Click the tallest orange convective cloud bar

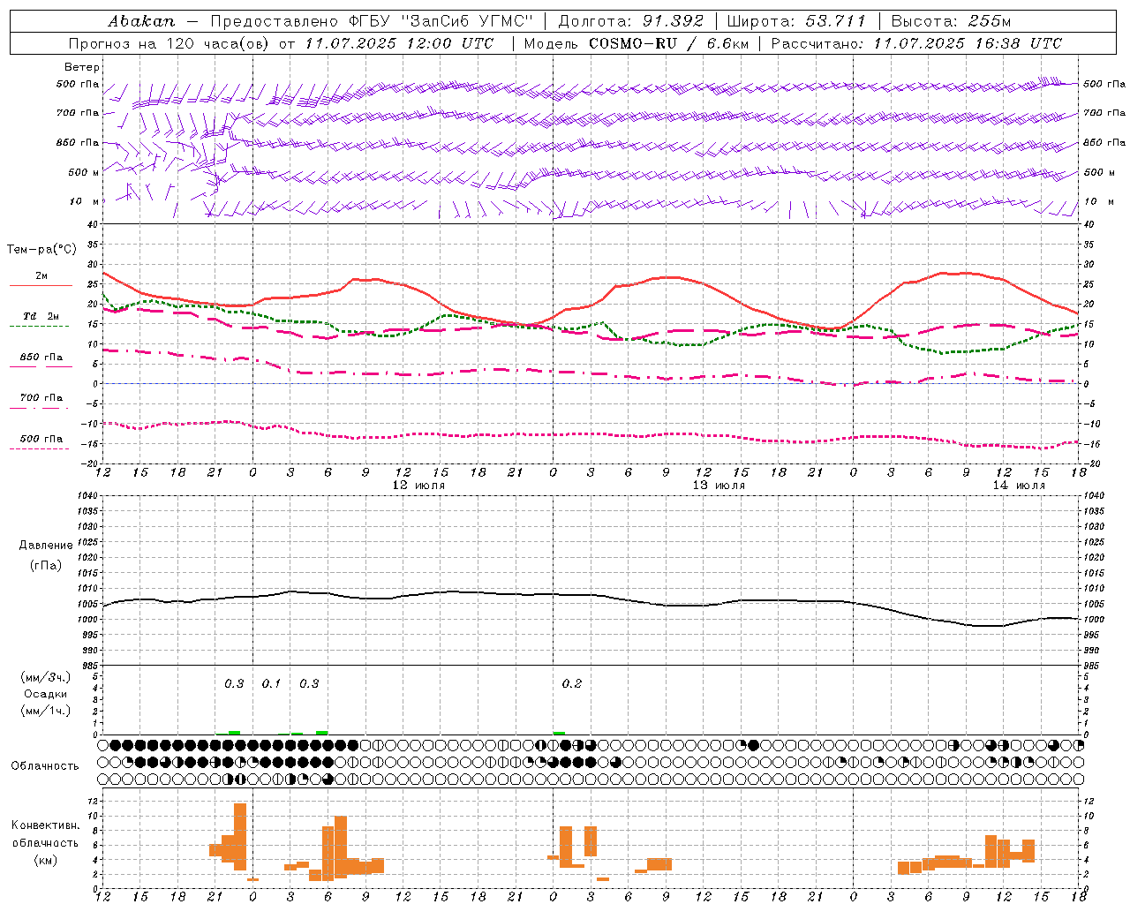coord(240,837)
